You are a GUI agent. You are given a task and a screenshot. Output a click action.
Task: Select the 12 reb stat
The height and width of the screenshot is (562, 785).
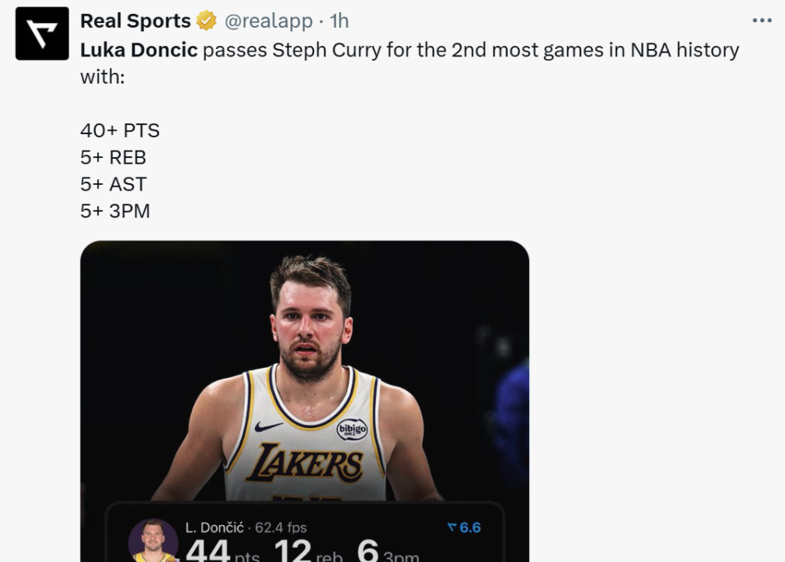[x=307, y=551]
